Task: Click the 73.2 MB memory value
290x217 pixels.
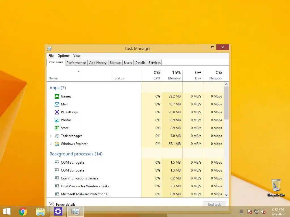Action: [174, 96]
